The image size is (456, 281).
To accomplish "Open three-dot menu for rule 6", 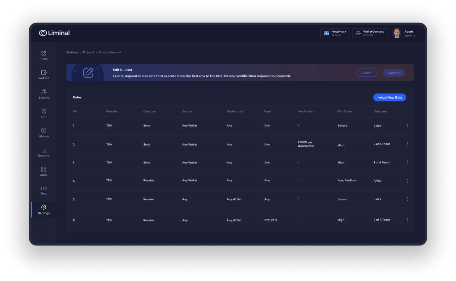I will 407,220.
